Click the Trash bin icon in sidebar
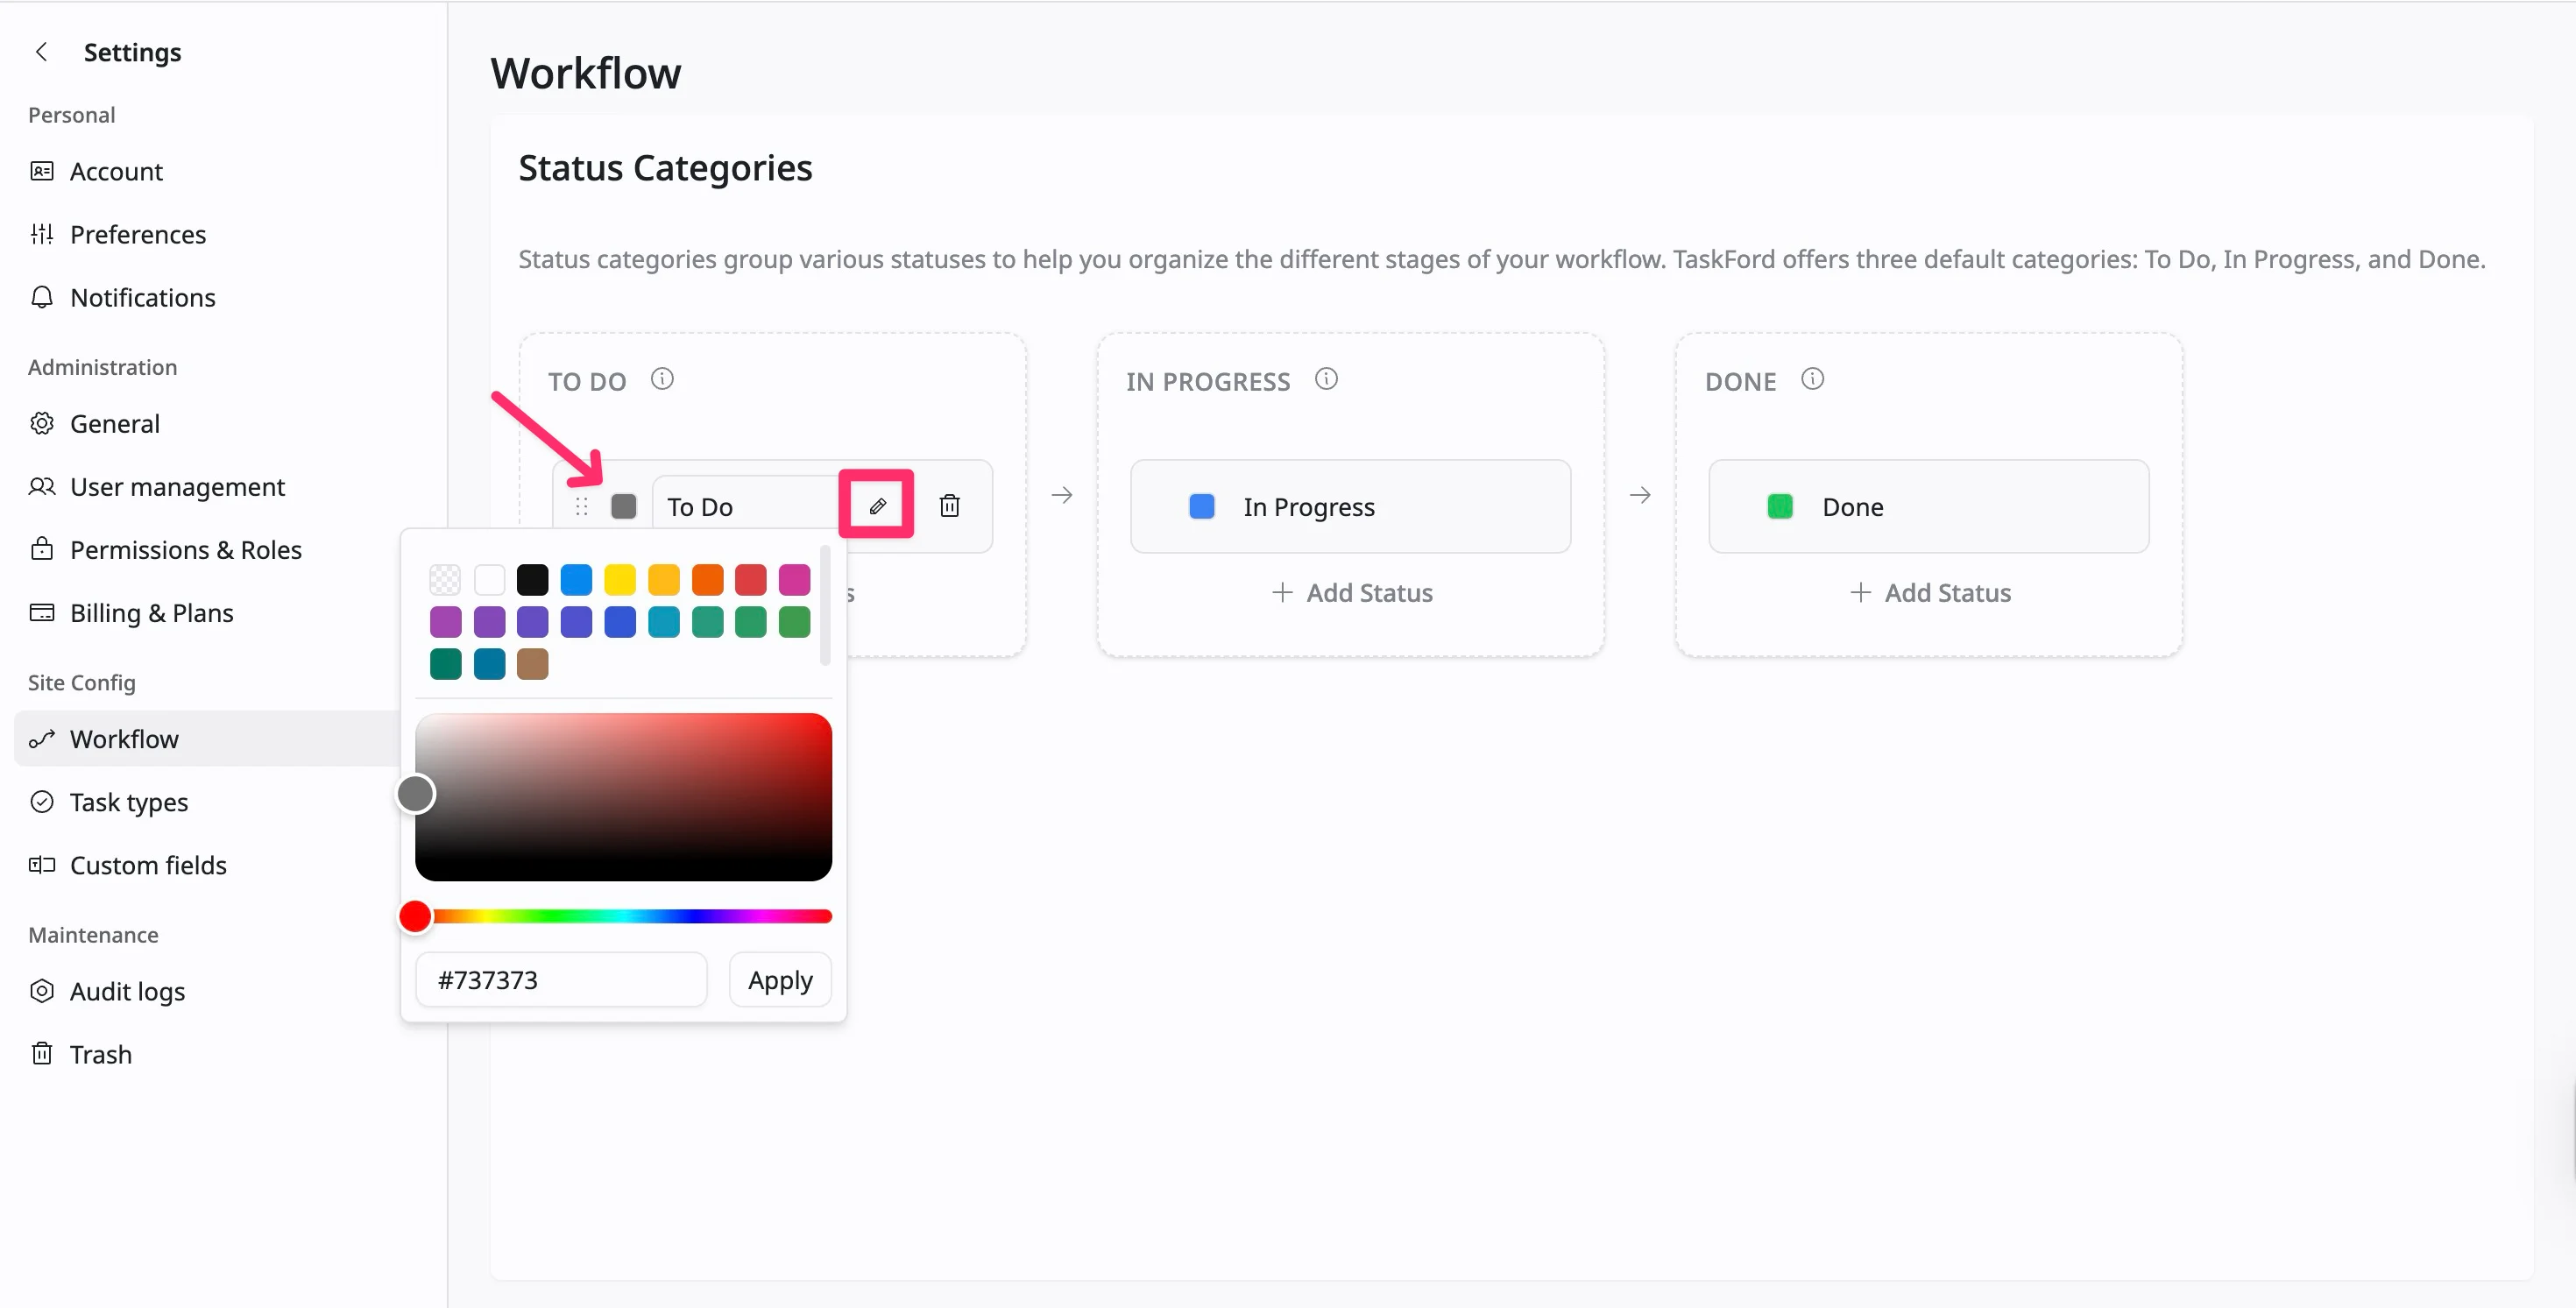This screenshot has width=2576, height=1308. point(41,1054)
